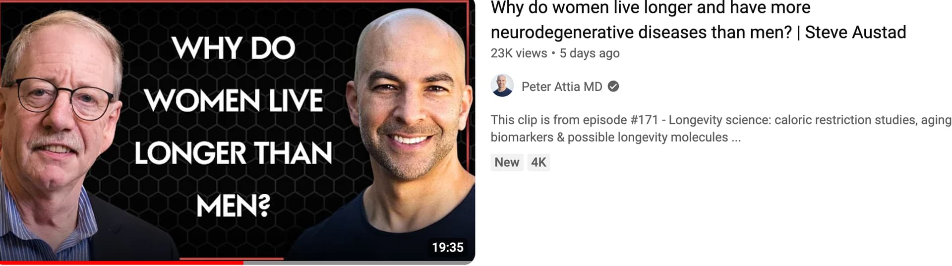Screen dimensions: 952x266
Task: Click the video thumbnail headline text
Action: tap(234, 127)
